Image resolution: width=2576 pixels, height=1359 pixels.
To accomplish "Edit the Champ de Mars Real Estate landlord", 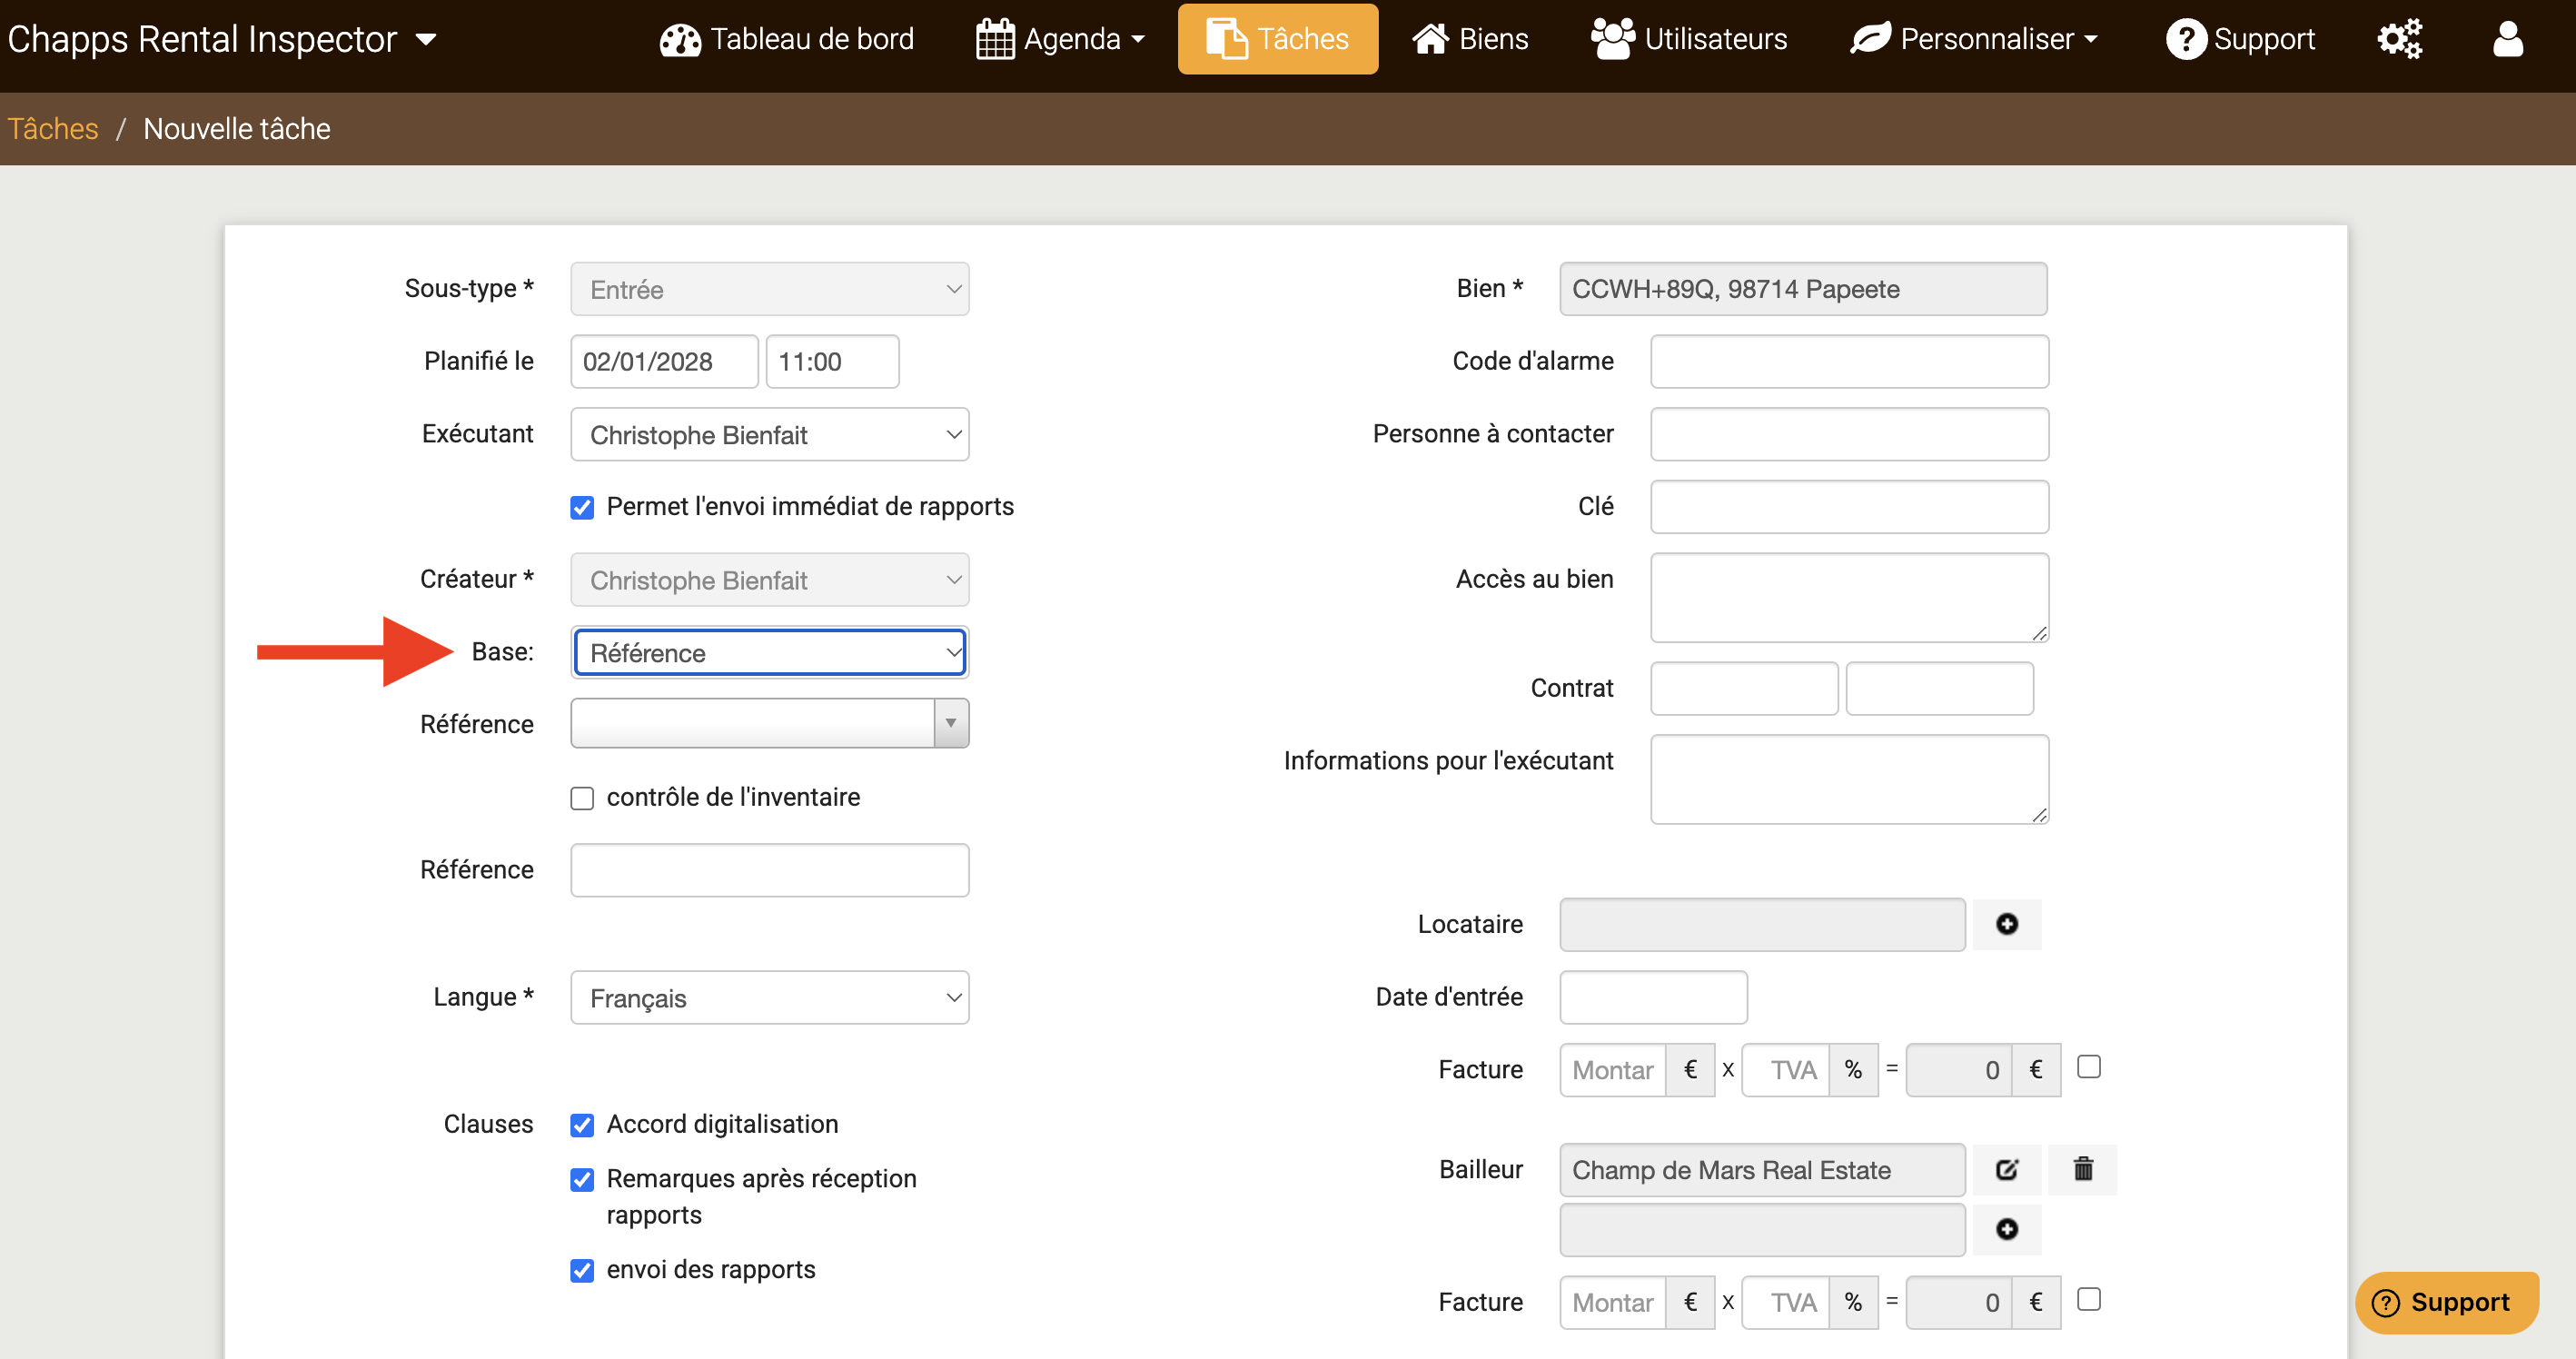I will tap(2006, 1169).
